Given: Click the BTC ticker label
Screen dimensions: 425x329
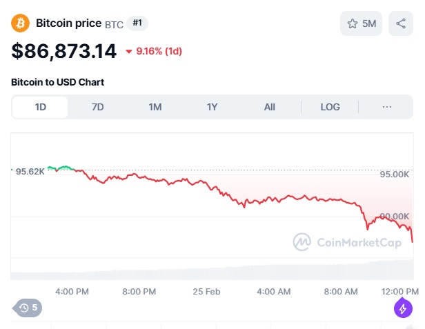Looking at the screenshot, I should tap(114, 24).
